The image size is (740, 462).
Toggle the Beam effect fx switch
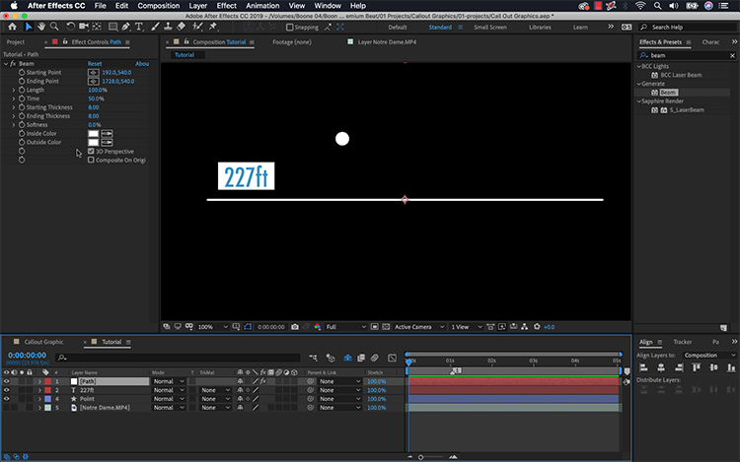click(13, 64)
